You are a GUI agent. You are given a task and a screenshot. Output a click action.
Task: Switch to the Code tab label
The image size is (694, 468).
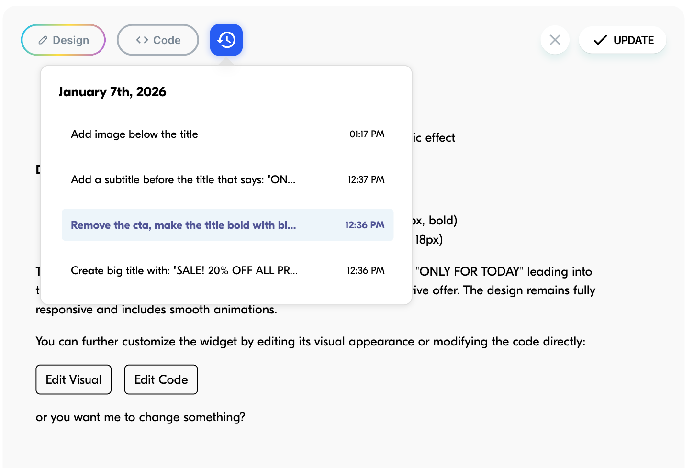167,40
